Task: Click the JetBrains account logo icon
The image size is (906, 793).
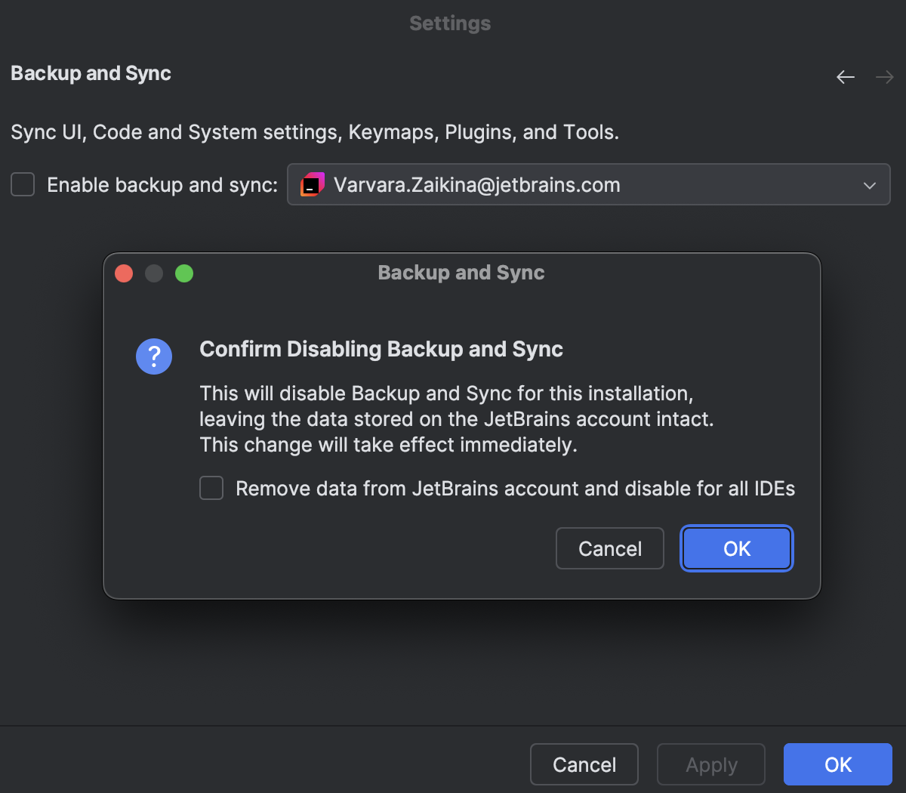Action: [313, 185]
